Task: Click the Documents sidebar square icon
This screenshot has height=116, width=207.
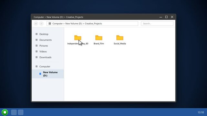Action: pos(36,40)
